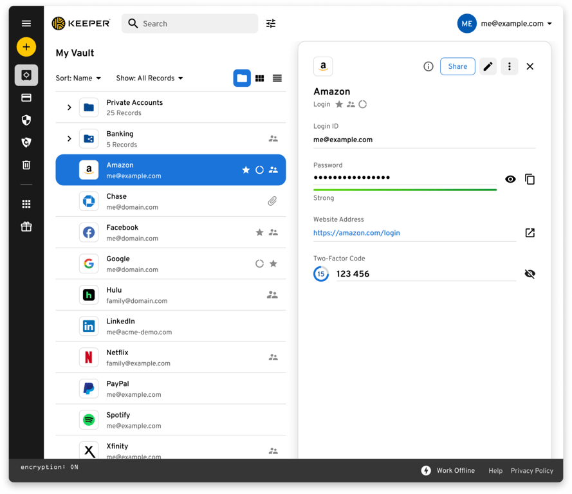Open the Sort: Name dropdown
This screenshot has width=572, height=494.
[x=78, y=78]
